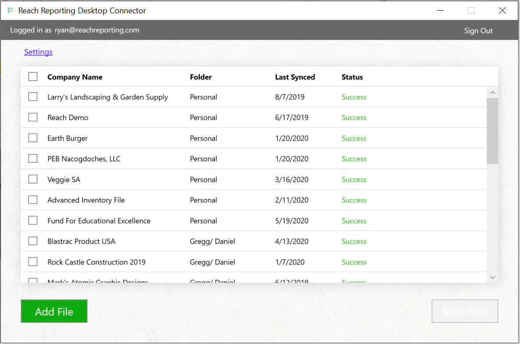Viewport: 520px width, 344px height.
Task: Click the 4/13/2020 last synced date
Action: [x=292, y=241]
